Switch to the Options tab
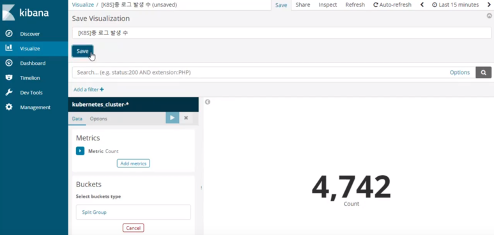494x235 pixels. point(98,119)
